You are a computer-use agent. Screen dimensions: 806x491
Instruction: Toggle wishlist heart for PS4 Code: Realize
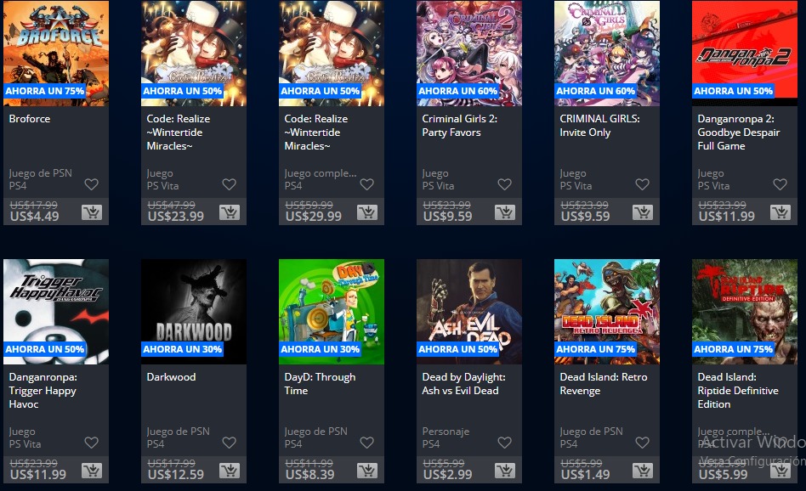click(367, 183)
